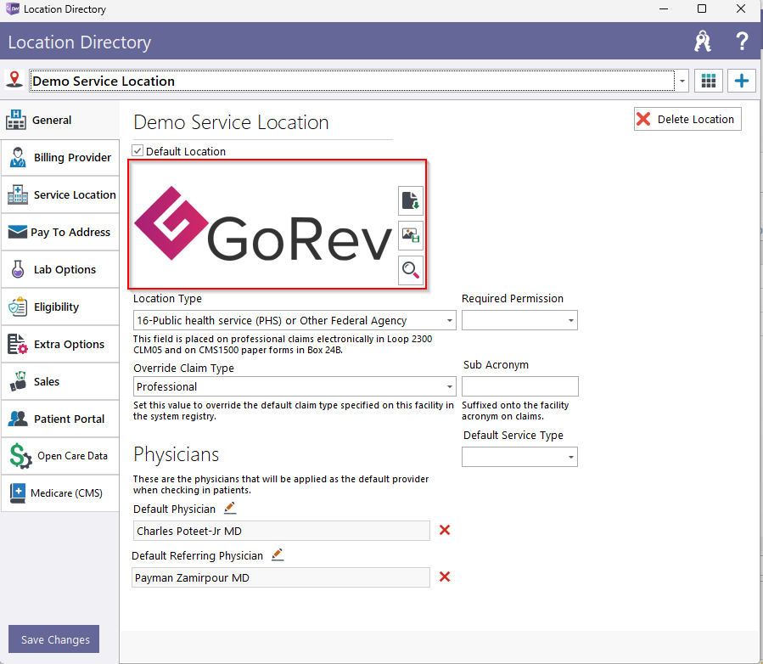Open the Pay To Address tab
This screenshot has height=664, width=763.
pos(60,232)
